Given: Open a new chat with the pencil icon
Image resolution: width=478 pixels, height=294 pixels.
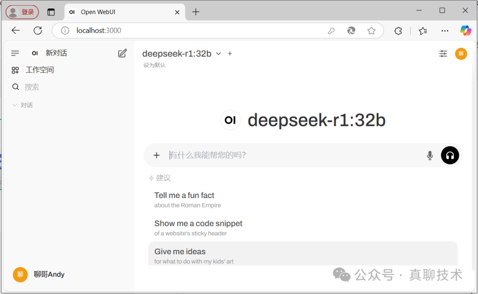Looking at the screenshot, I should coord(123,53).
